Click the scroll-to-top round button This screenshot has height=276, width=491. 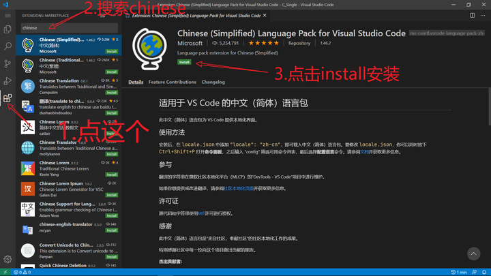(x=474, y=254)
